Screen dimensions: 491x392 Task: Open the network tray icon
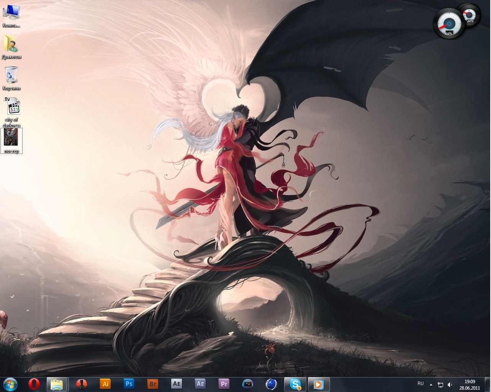point(440,385)
